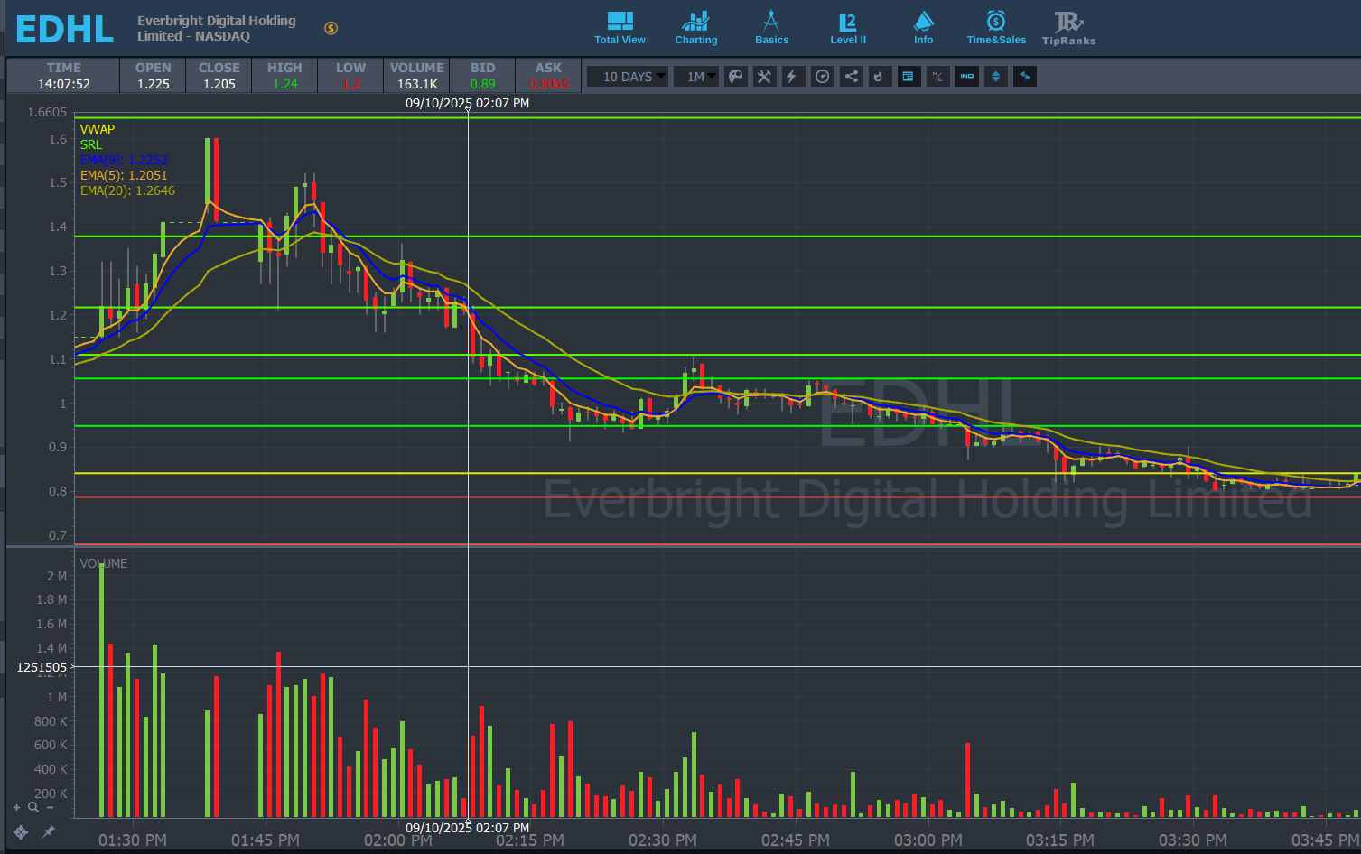The image size is (1361, 854).
Task: Click the share icon in chart toolbar
Action: [x=851, y=77]
